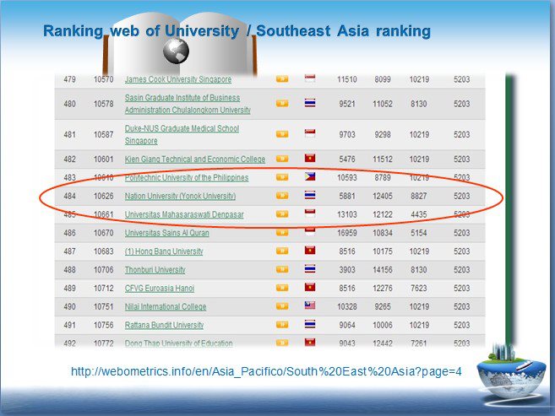Click orange detail icon for Nilai International College
Image resolution: width=555 pixels, height=416 pixels.
(282, 306)
